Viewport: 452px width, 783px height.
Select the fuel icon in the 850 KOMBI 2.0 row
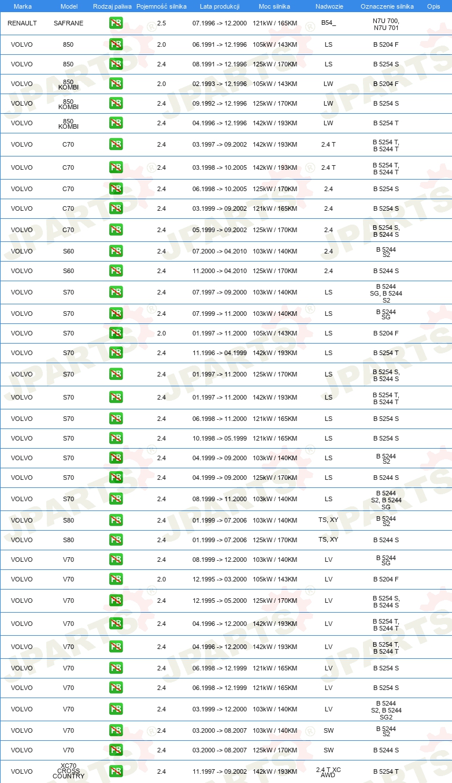pyautogui.click(x=116, y=84)
